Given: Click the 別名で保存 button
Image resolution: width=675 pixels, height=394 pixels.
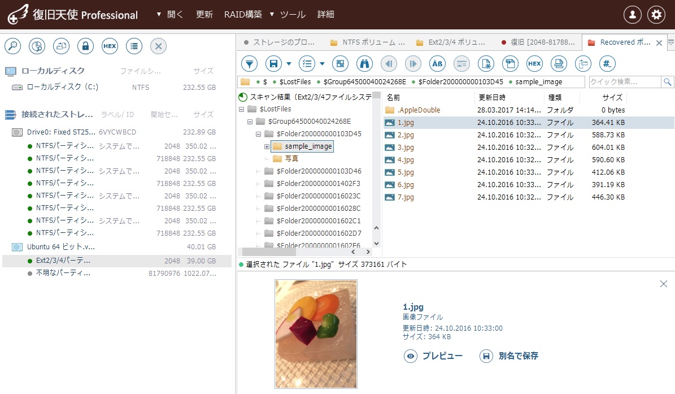Looking at the screenshot, I should coord(509,356).
